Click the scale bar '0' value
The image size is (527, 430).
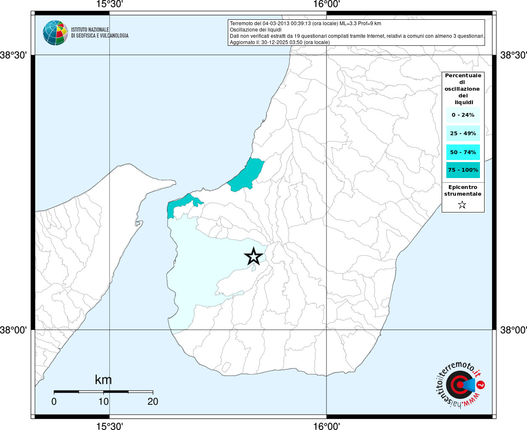tap(54, 401)
